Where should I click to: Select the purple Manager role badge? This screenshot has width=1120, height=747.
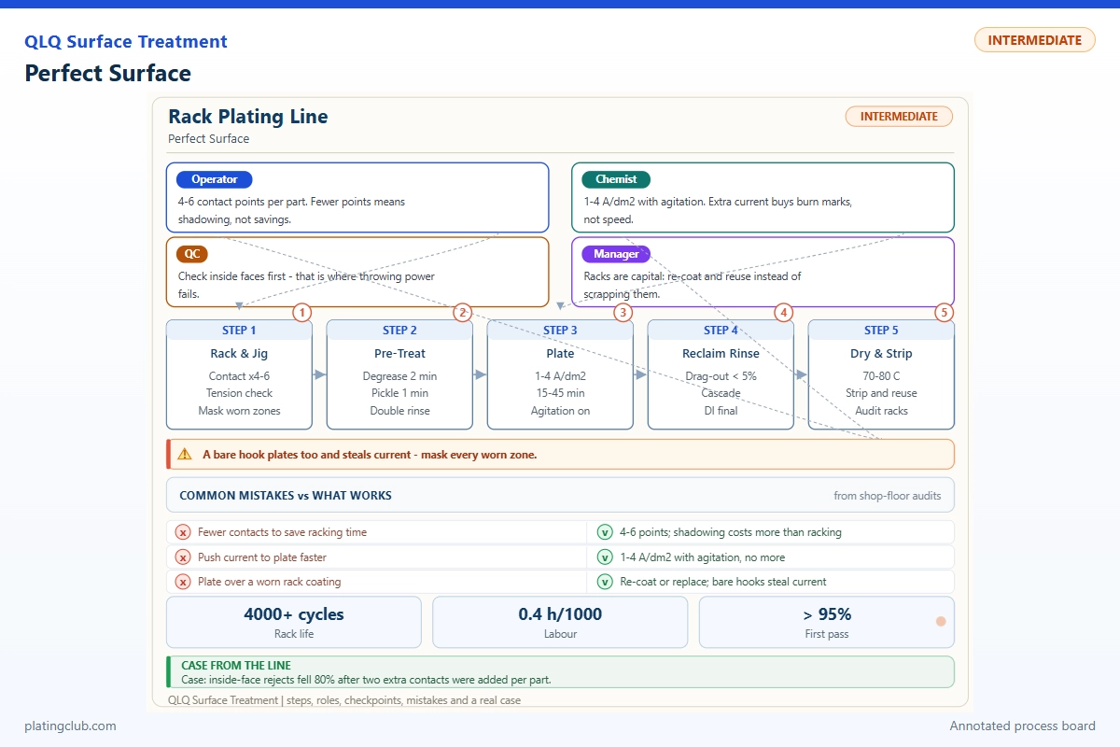pyautogui.click(x=616, y=254)
